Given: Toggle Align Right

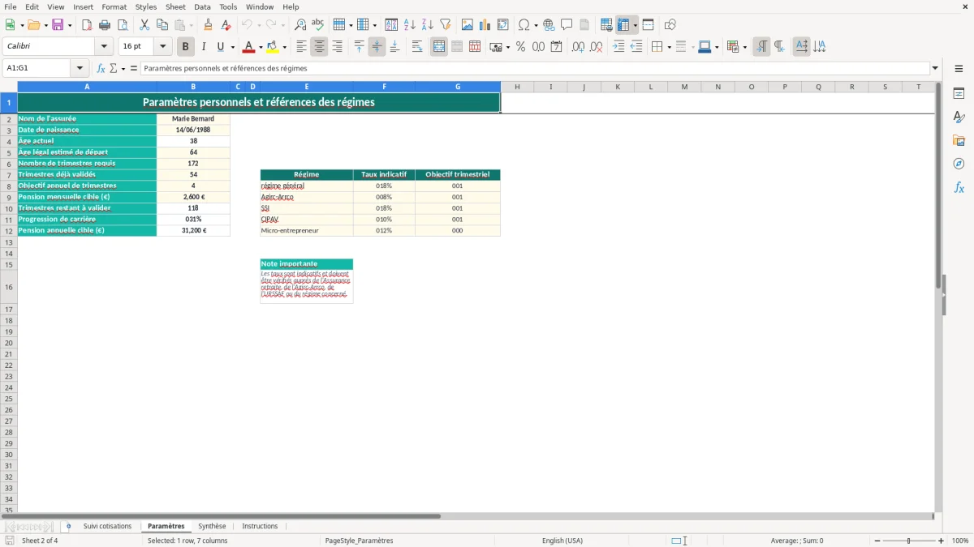Looking at the screenshot, I should pos(337,47).
